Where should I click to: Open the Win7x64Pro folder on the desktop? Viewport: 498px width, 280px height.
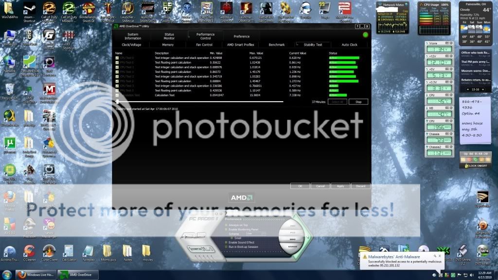(10, 11)
